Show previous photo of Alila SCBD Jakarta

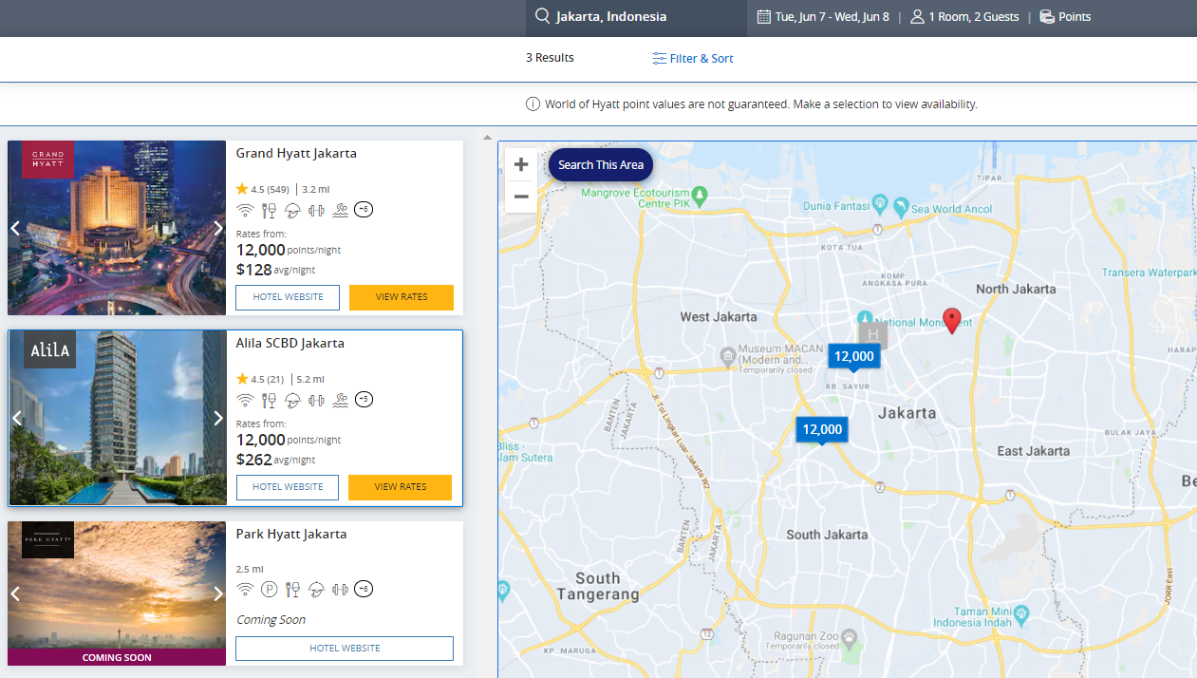[16, 418]
